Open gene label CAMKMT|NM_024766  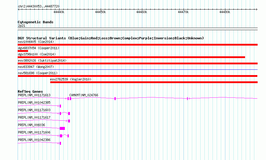click(x=84, y=95)
